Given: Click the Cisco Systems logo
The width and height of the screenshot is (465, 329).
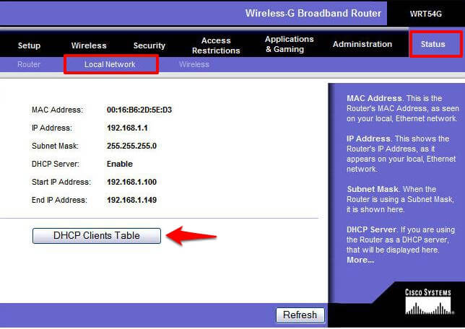Looking at the screenshot, I should (x=428, y=302).
